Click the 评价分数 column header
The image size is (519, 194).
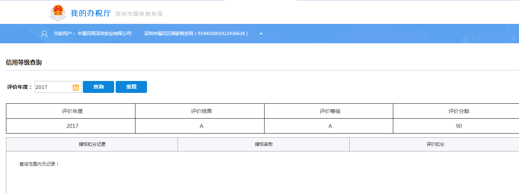pyautogui.click(x=459, y=111)
